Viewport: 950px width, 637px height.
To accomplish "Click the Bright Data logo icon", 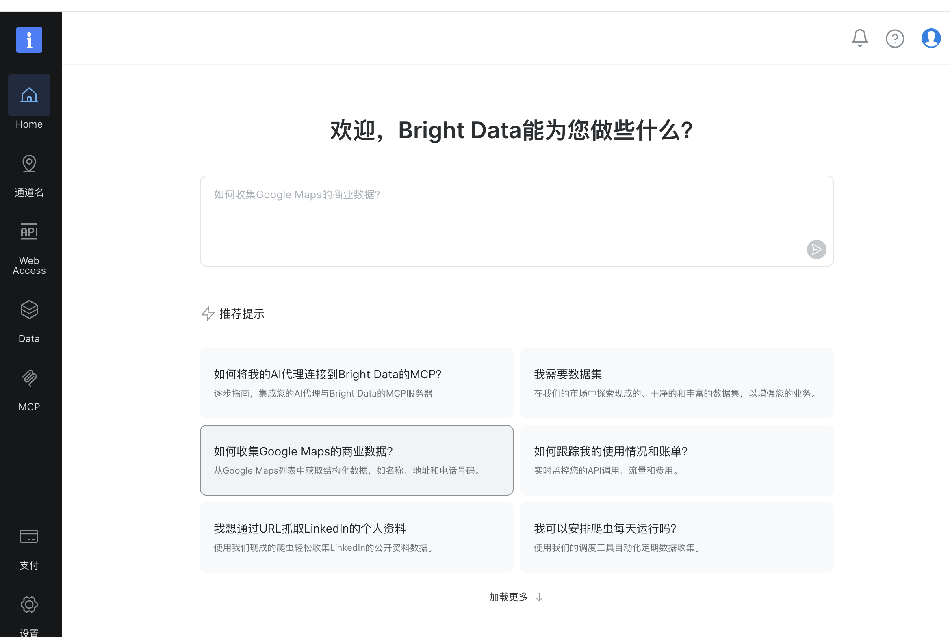I will (29, 40).
